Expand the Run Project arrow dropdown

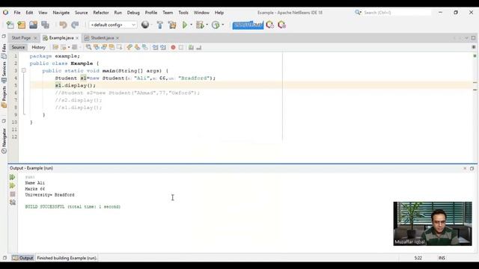tap(192, 25)
